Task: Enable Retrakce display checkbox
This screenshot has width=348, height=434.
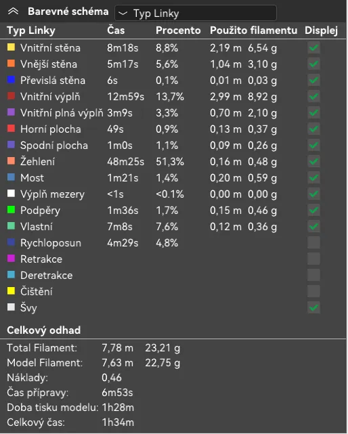Action: click(313, 259)
